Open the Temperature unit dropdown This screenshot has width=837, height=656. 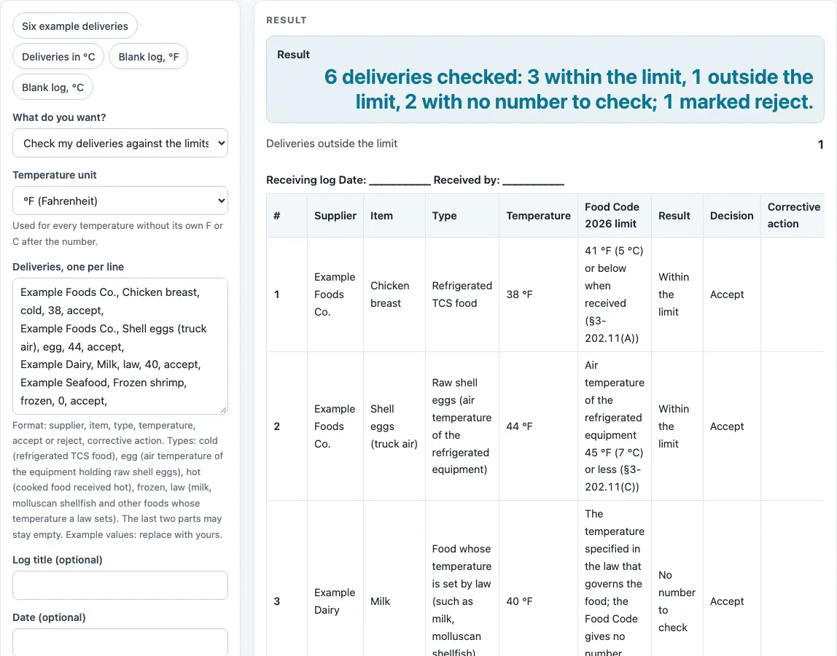coord(120,200)
